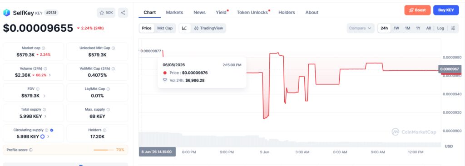
Task: Toggle the Log scale option
Action: 440,28
